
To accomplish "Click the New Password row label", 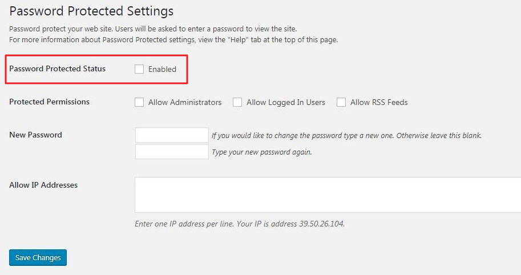I will [x=35, y=135].
